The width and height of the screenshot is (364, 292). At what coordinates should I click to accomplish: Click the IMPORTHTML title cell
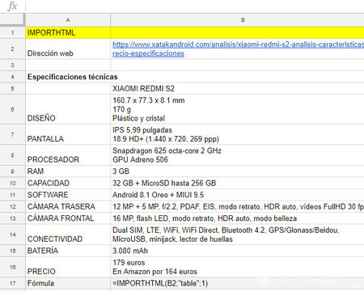(68, 32)
